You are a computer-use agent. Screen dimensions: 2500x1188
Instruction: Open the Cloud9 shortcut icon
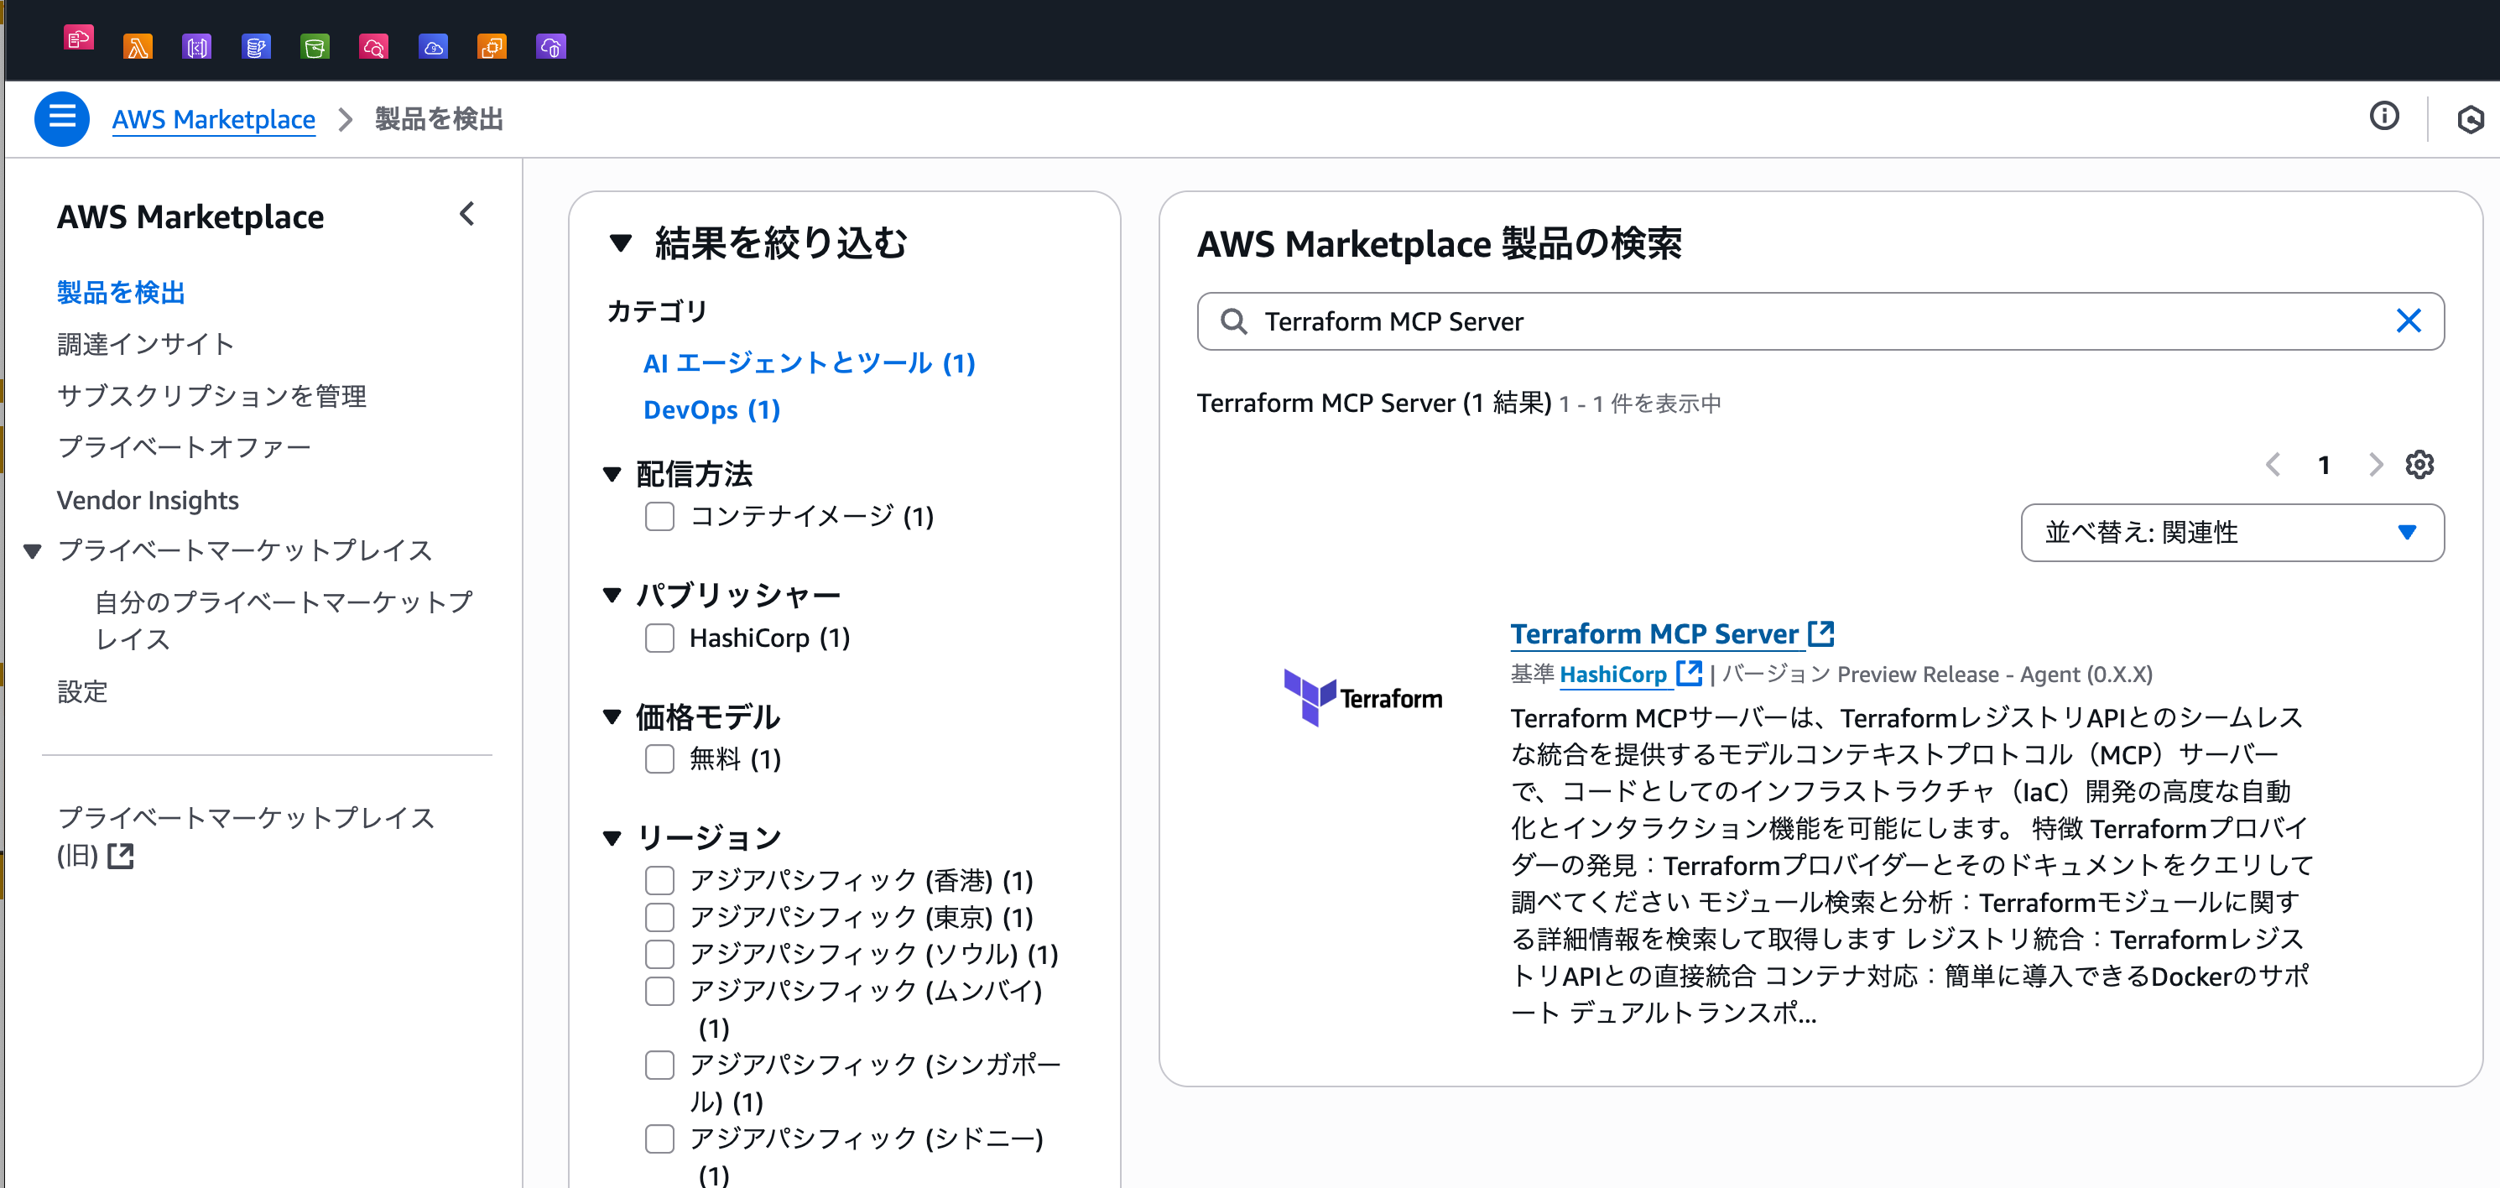point(433,47)
